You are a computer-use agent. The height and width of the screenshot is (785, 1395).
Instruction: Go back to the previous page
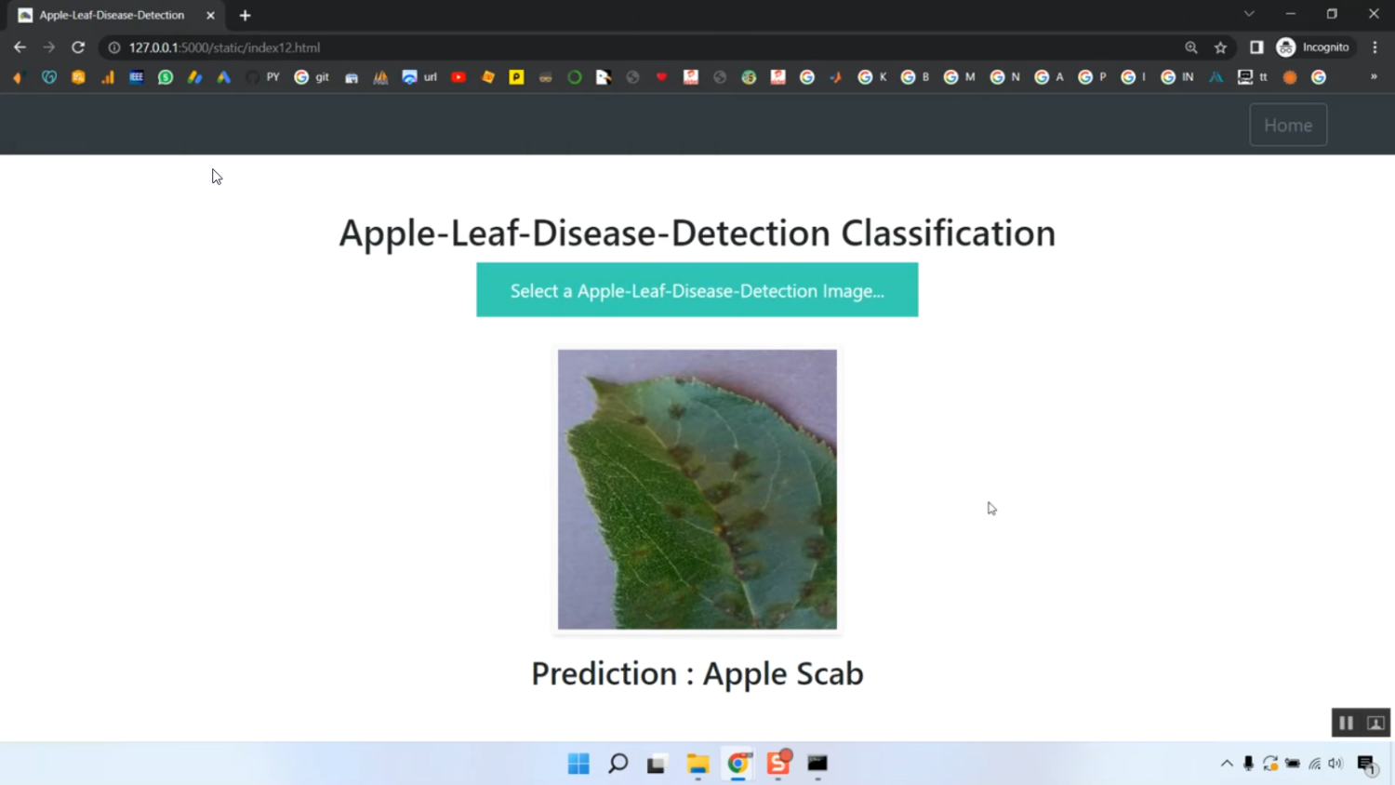coord(20,47)
